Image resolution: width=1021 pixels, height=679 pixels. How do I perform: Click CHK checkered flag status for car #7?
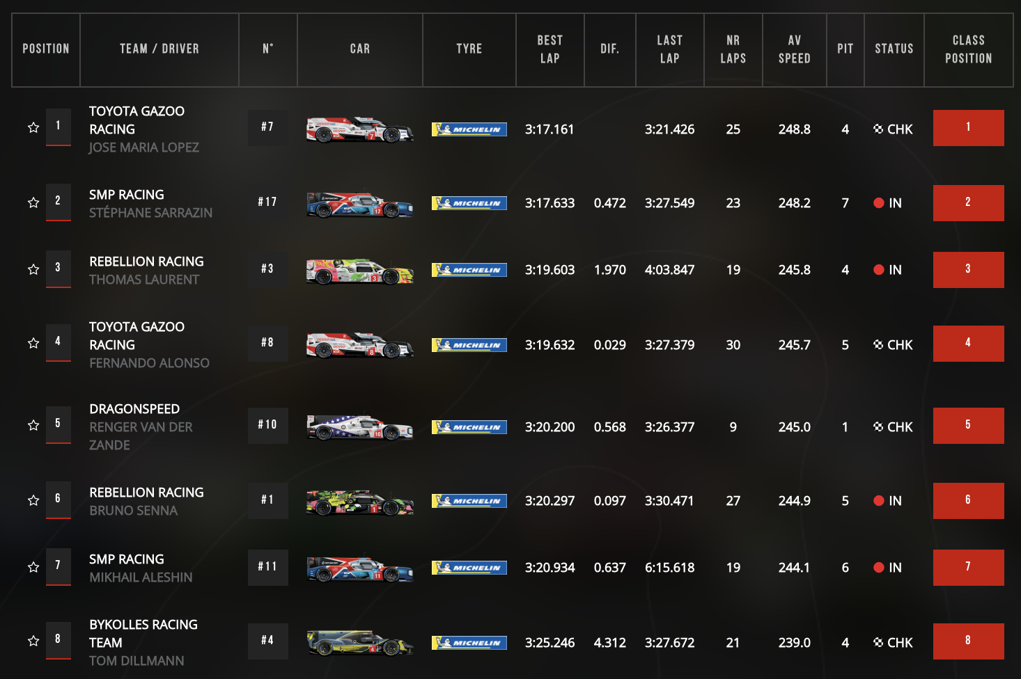[x=893, y=129]
